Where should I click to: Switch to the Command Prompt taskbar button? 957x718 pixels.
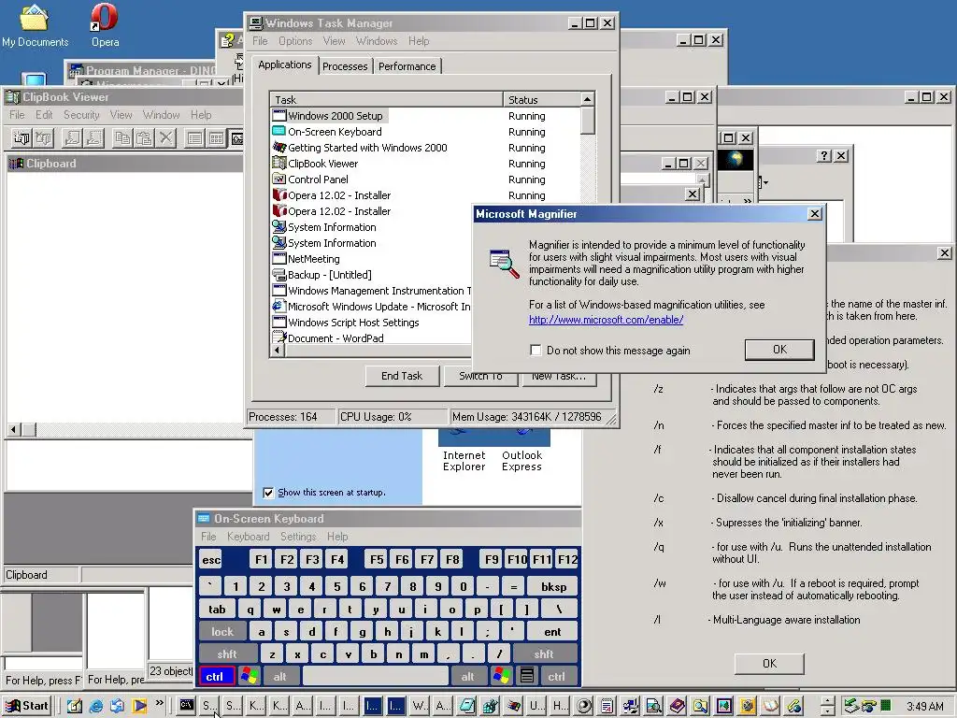(x=187, y=706)
